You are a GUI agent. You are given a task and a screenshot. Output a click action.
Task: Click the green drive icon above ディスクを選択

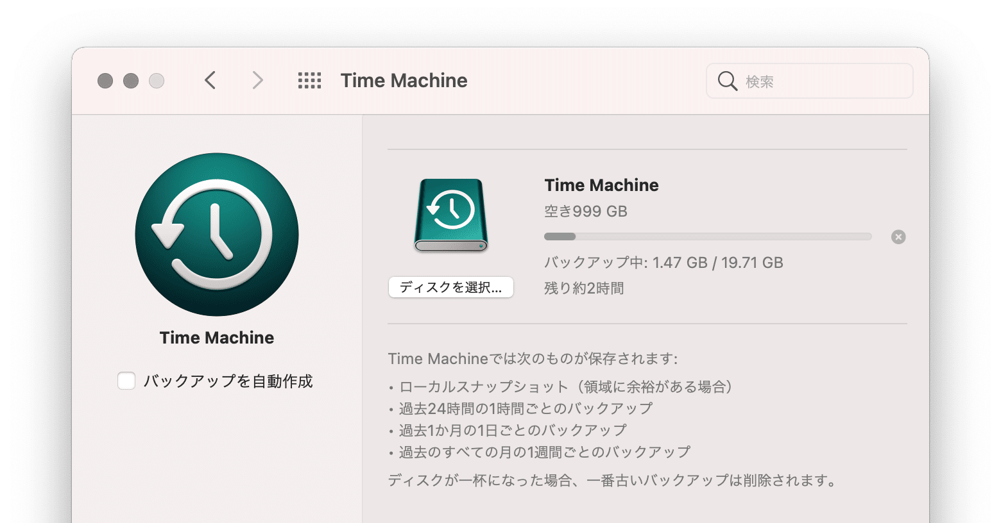tap(450, 215)
